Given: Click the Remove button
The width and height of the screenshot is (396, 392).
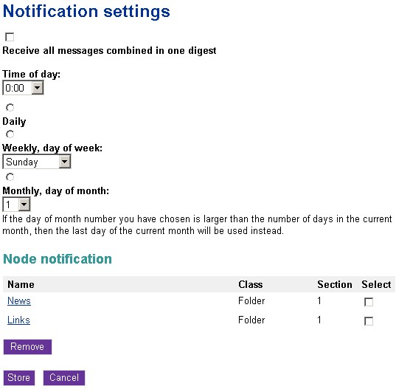Looking at the screenshot, I should click(27, 347).
